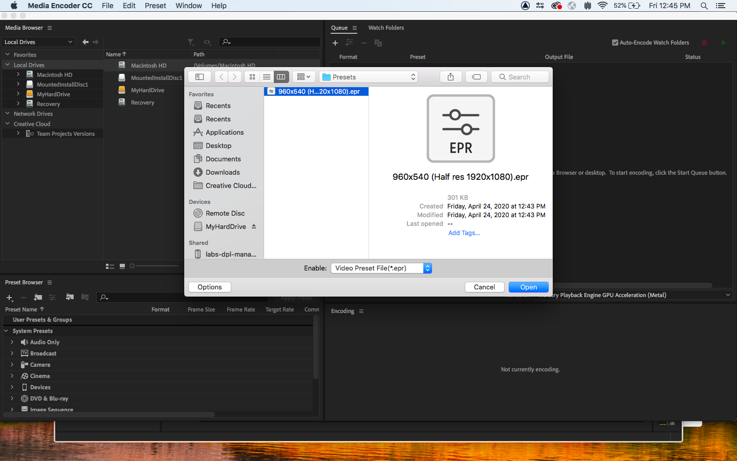Select column view in file dialog

click(x=281, y=77)
